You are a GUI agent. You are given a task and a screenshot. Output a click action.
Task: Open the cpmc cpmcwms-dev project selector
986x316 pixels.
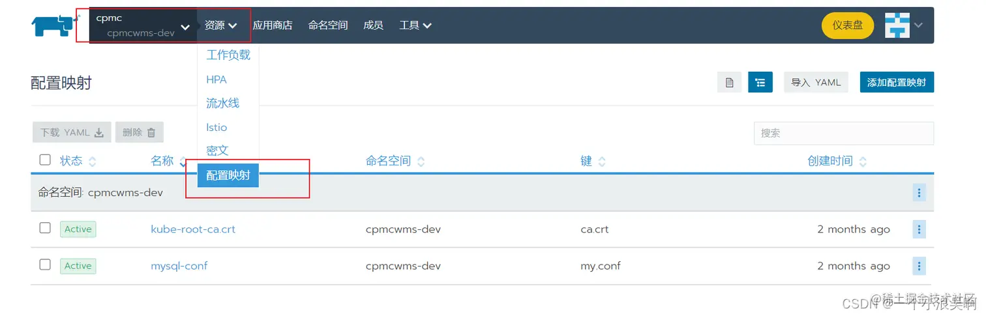coord(143,25)
